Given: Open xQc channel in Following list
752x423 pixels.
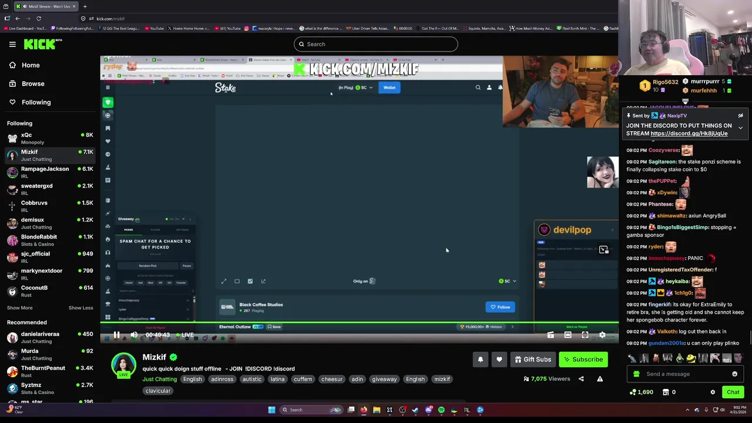Looking at the screenshot, I should 50,138.
